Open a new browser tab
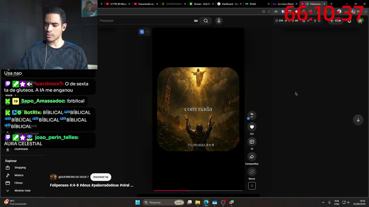This screenshot has width=369, height=207. [x=331, y=4]
